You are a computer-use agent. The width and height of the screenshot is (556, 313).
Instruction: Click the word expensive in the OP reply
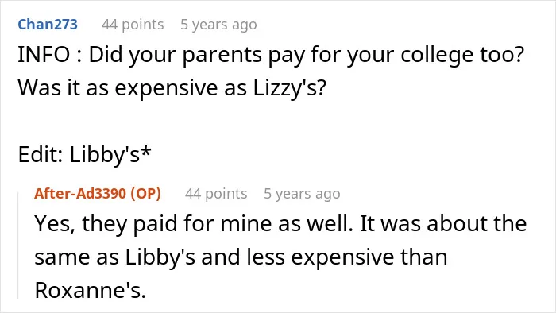point(342,257)
